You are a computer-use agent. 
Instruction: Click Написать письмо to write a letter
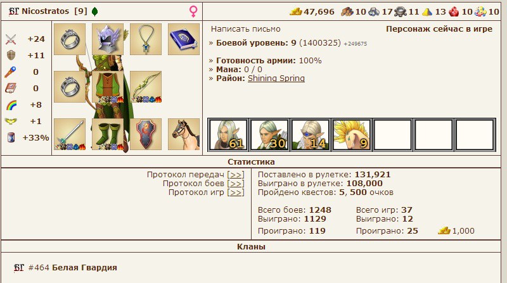click(246, 29)
